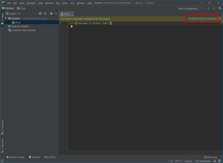The image size is (223, 163).
Task: Click 00.py breadcrumb in navigation bar
Action: (x=21, y=8)
